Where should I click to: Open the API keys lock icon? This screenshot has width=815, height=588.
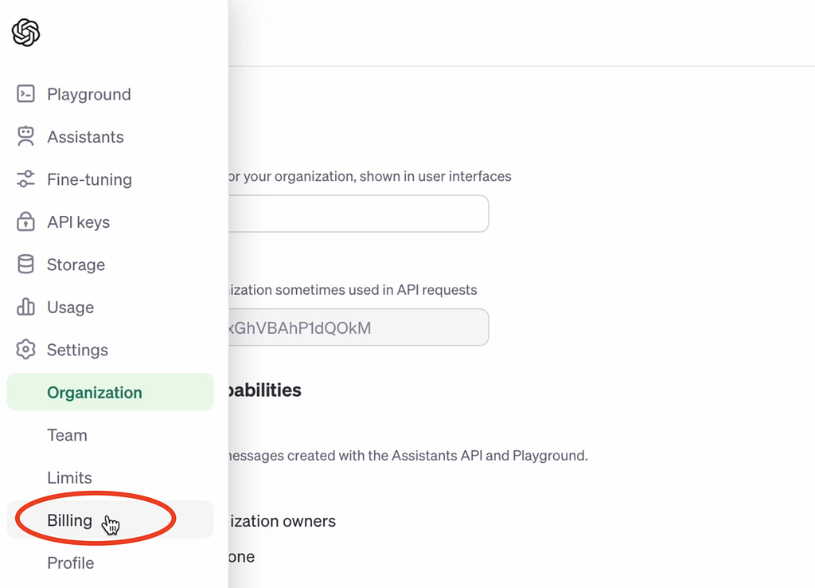tap(26, 221)
